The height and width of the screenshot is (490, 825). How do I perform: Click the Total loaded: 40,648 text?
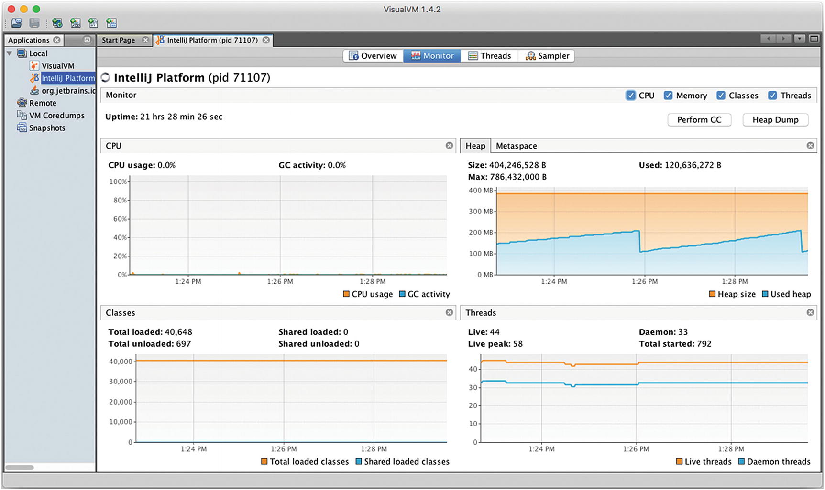pos(150,332)
